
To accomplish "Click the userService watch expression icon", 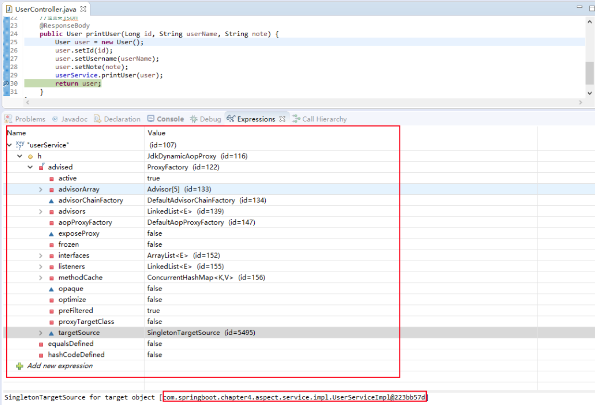I will click(x=20, y=145).
